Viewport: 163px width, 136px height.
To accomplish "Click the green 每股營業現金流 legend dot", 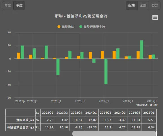I will (81, 27).
